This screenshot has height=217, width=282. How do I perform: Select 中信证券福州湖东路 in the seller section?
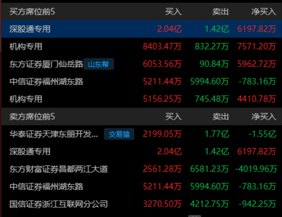(46, 187)
